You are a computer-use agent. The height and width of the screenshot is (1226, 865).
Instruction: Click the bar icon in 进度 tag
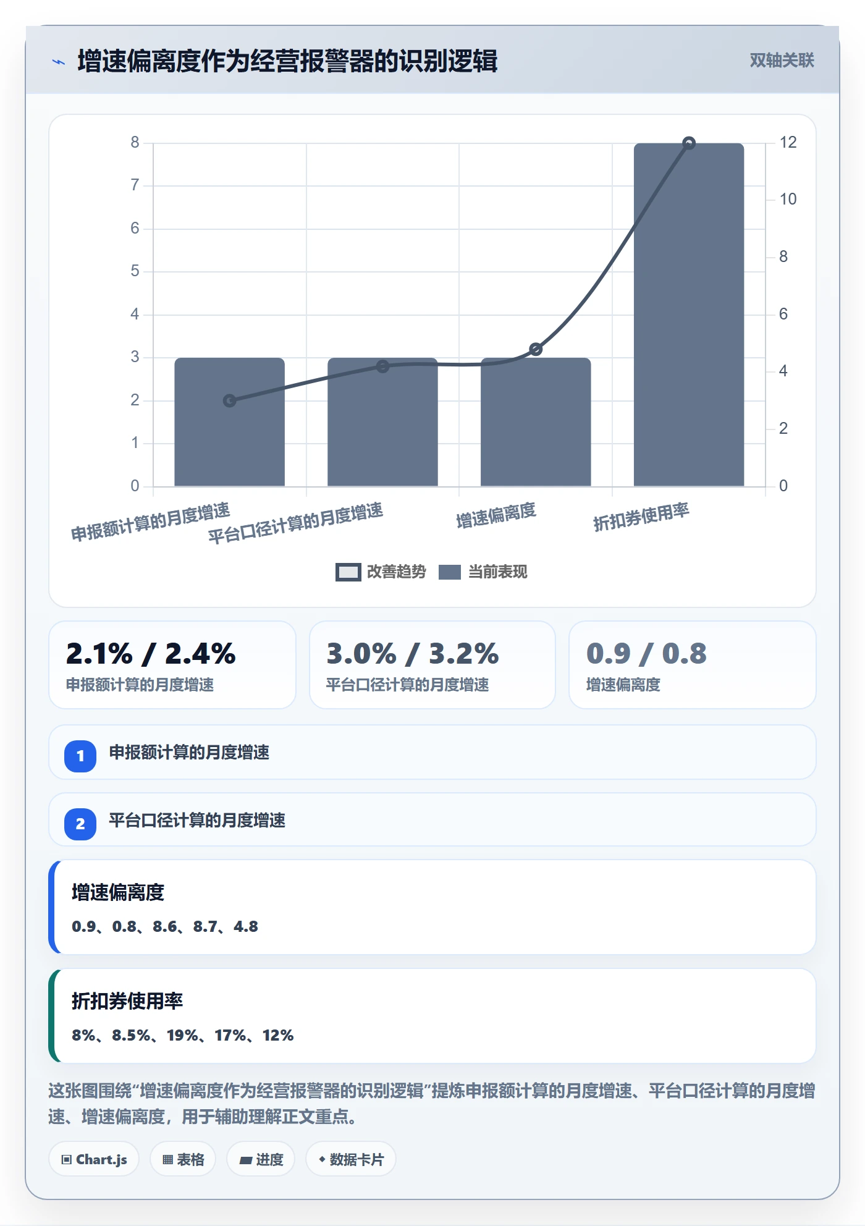[246, 1160]
